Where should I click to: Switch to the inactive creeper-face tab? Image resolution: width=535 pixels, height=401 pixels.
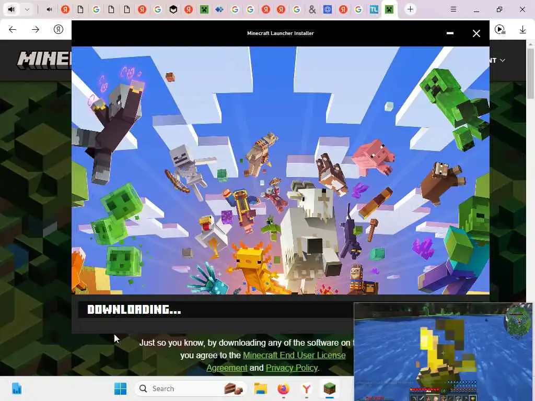click(204, 9)
